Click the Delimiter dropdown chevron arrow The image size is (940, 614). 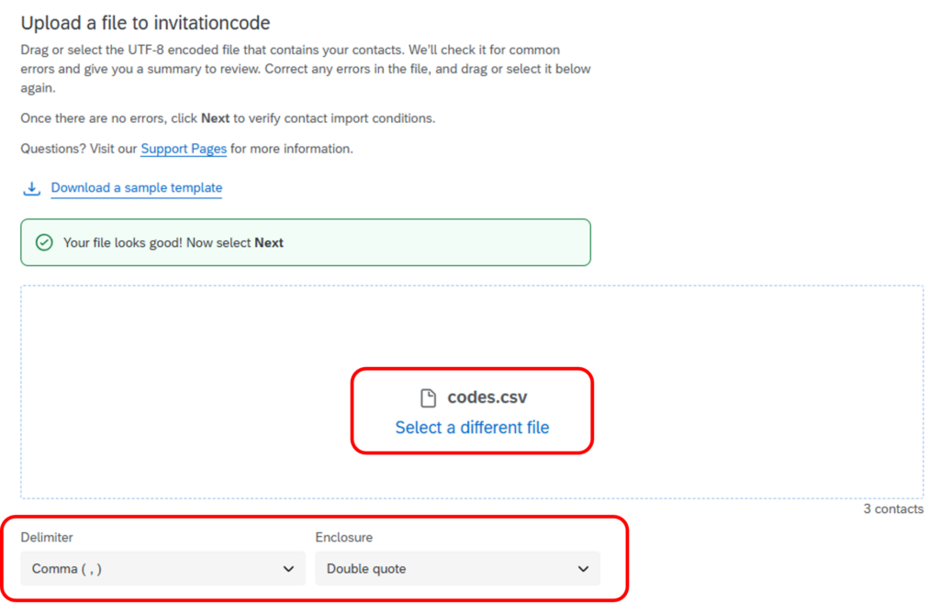pyautogui.click(x=288, y=569)
